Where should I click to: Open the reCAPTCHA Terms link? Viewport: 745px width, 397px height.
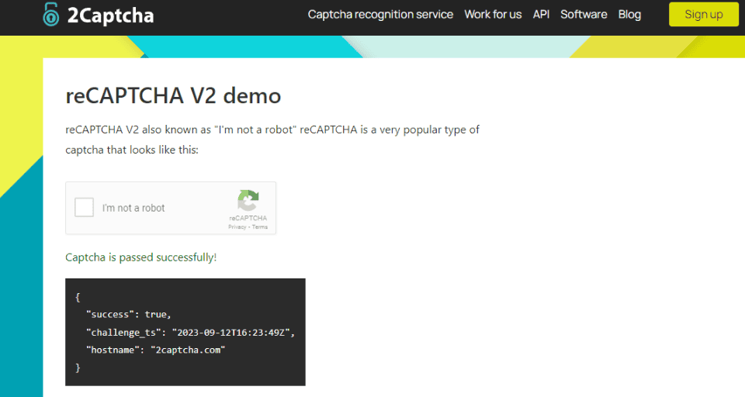point(260,227)
